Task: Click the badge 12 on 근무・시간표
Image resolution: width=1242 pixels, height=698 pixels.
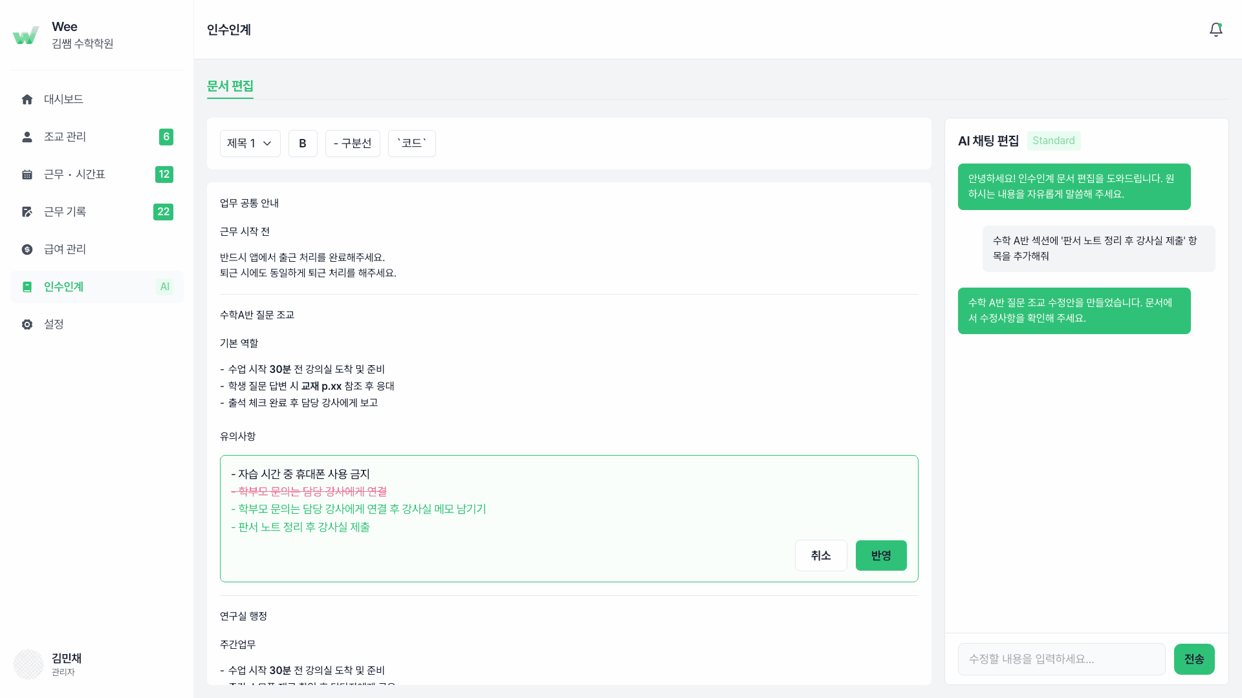Action: (164, 174)
